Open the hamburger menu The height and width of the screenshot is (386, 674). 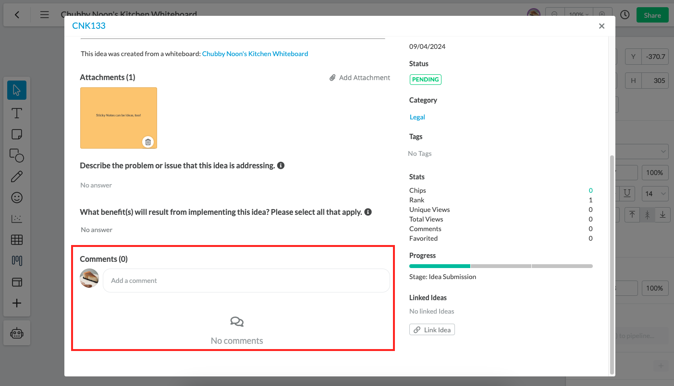[45, 15]
